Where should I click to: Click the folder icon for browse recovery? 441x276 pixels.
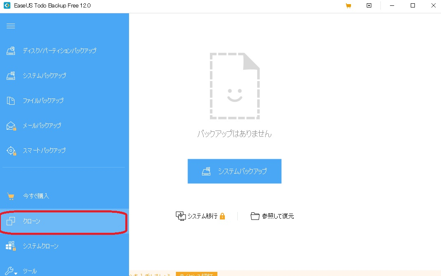click(255, 216)
